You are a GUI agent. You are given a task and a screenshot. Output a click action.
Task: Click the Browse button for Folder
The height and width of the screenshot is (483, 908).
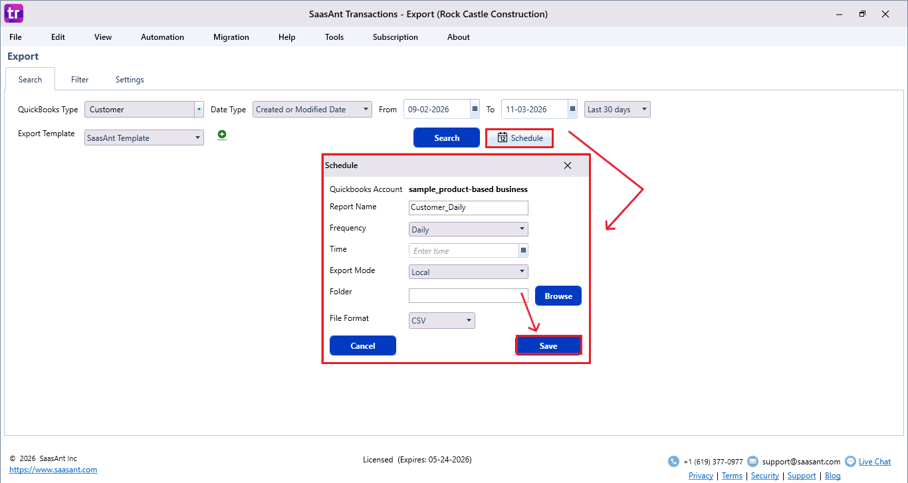pyautogui.click(x=558, y=296)
